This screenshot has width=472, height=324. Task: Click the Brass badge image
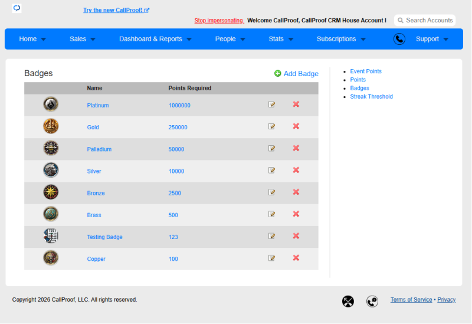tap(51, 214)
